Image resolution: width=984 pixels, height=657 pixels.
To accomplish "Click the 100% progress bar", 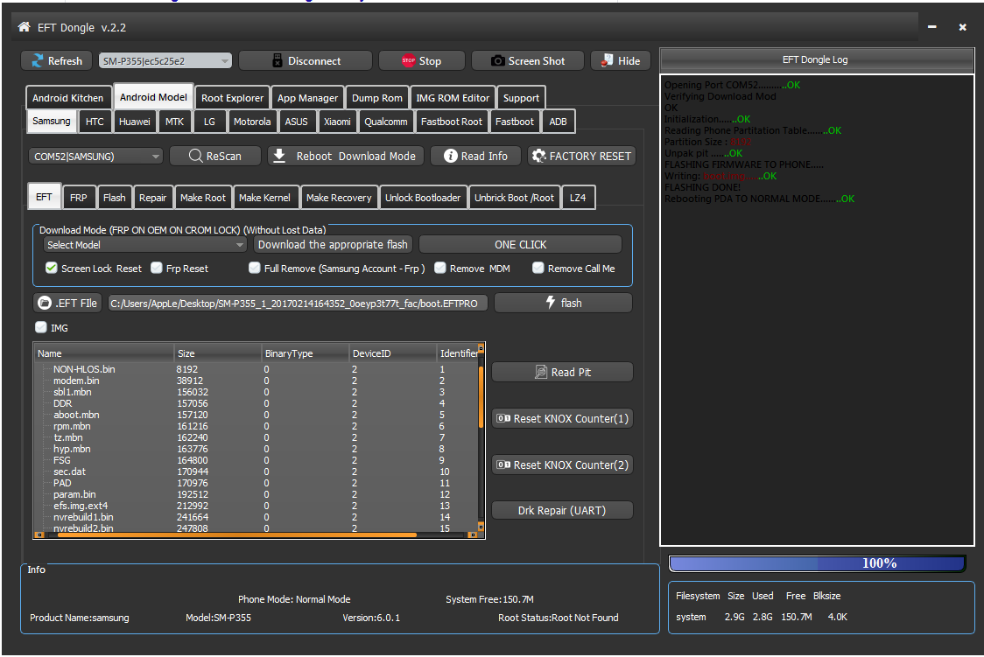I will coord(817,563).
